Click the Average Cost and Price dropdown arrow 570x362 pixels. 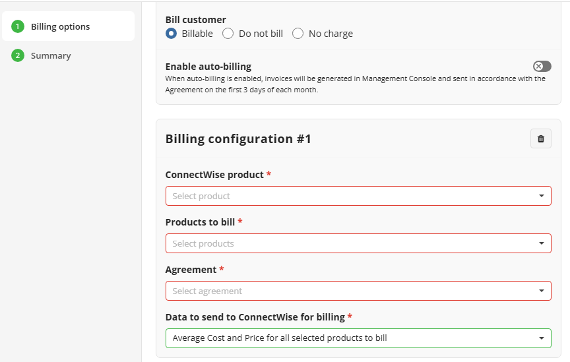(x=541, y=338)
